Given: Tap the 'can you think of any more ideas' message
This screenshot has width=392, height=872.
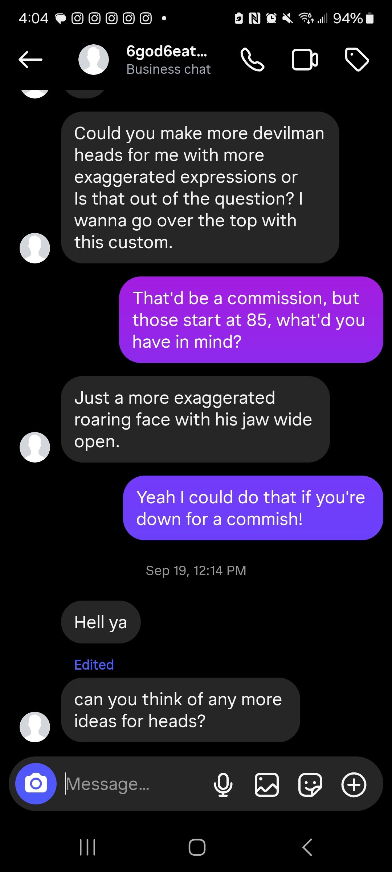Looking at the screenshot, I should (180, 710).
